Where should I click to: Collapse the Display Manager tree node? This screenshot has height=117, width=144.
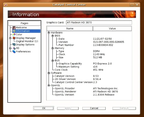pos(10,38)
